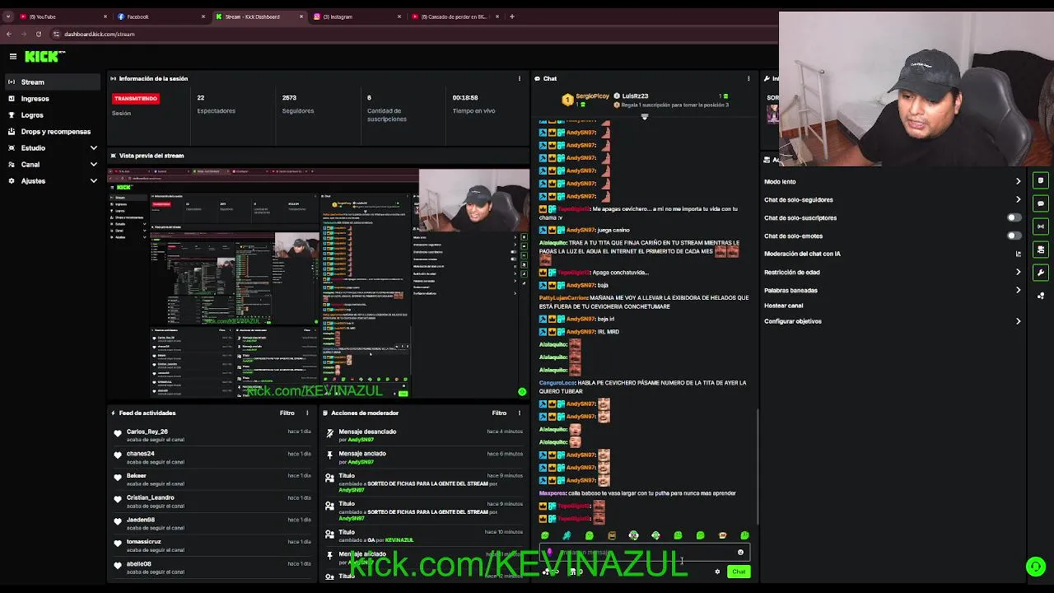Open Acciones de moderador three-dot menu
The height and width of the screenshot is (593, 1054).
pyautogui.click(x=519, y=413)
